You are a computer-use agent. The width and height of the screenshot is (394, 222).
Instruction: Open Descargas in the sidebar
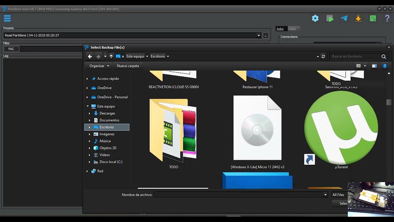tap(107, 113)
